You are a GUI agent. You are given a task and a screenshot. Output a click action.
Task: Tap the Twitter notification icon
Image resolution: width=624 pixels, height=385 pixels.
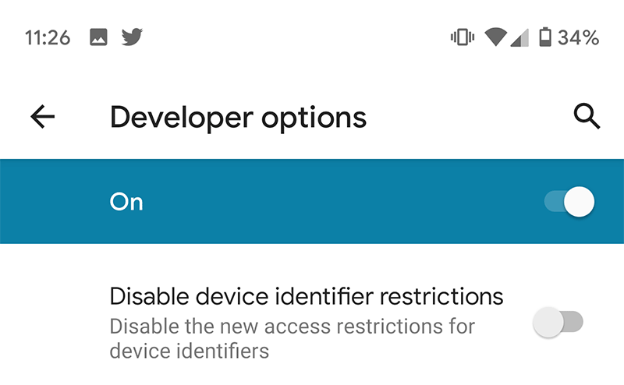133,37
